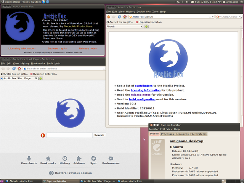Open Downloads from the start page
This screenshot has width=244, height=183.
click(29, 160)
